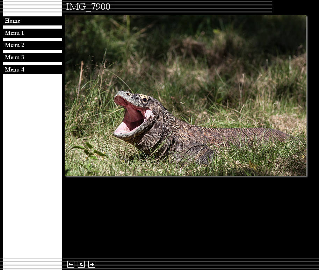Choose Menu 3 in the left navigation
Screen dimensions: 319x270
[x=14, y=58]
